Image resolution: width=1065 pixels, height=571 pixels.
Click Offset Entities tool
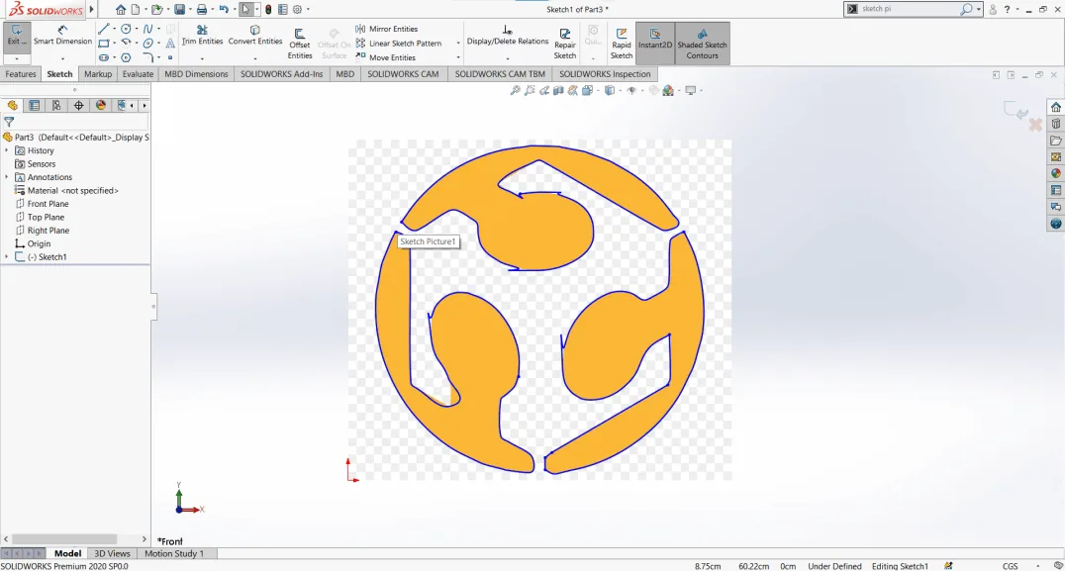click(x=300, y=45)
